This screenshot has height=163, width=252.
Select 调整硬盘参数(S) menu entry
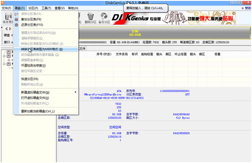coord(46,60)
